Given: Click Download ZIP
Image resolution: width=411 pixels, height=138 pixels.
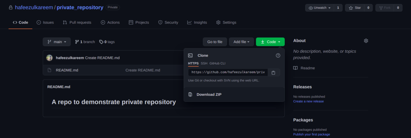Looking at the screenshot, I should coord(209,94).
